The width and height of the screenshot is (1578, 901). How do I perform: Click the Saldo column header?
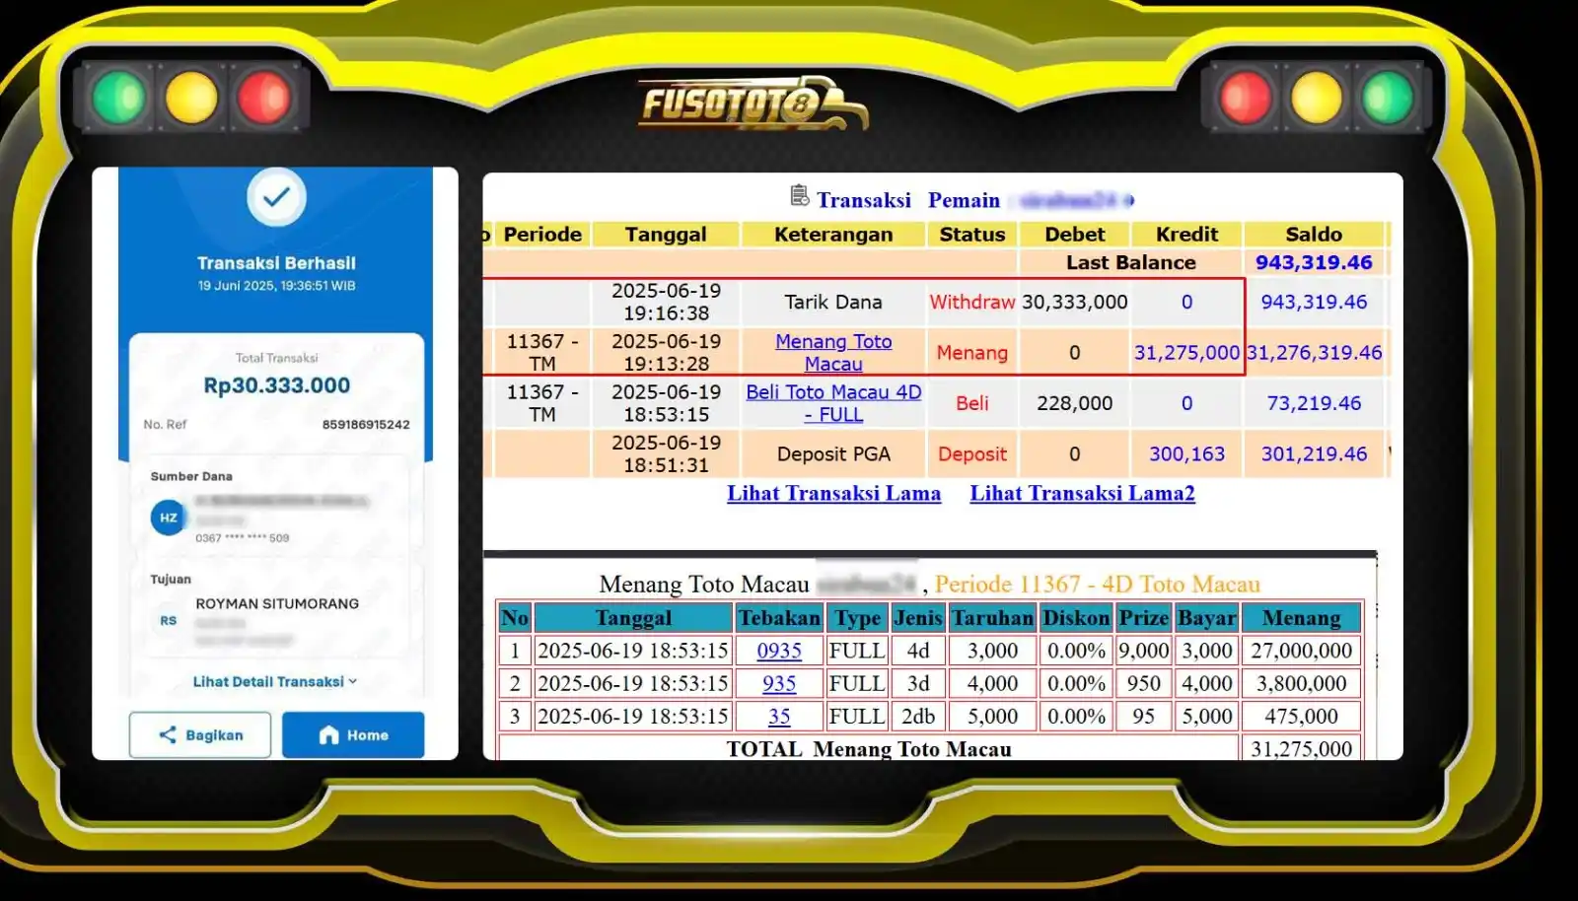(x=1314, y=235)
